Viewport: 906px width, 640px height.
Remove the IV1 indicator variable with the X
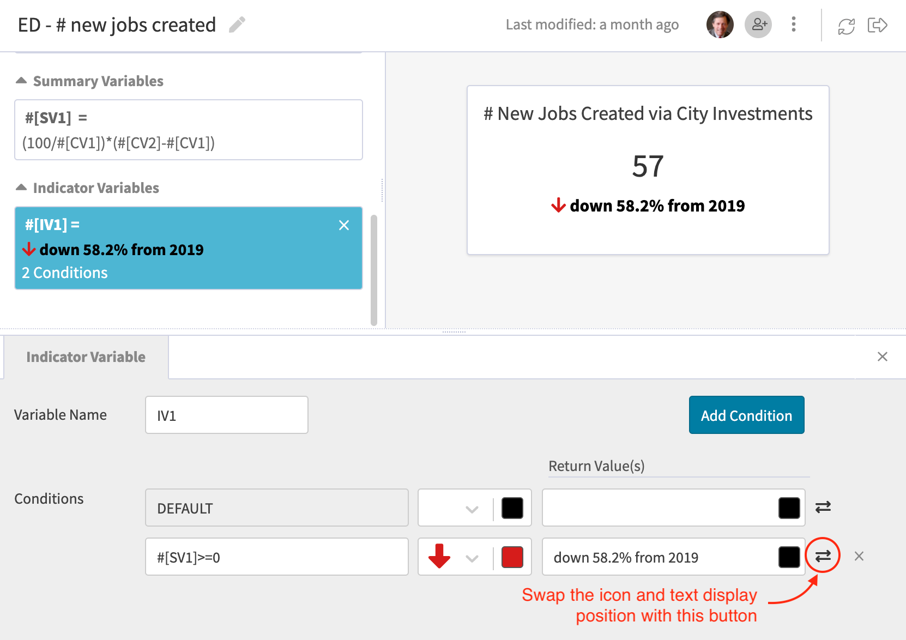click(344, 225)
